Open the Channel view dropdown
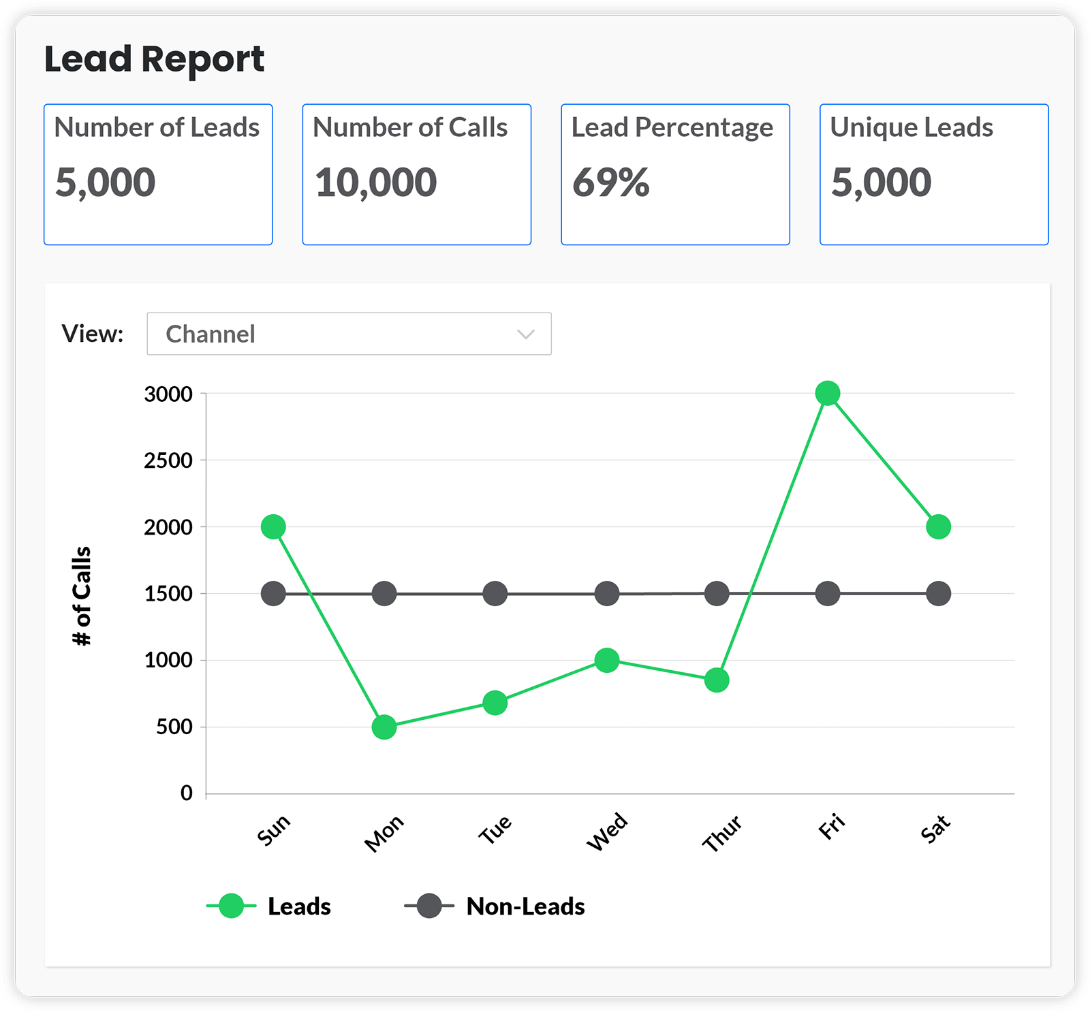This screenshot has width=1090, height=1012. (x=349, y=334)
